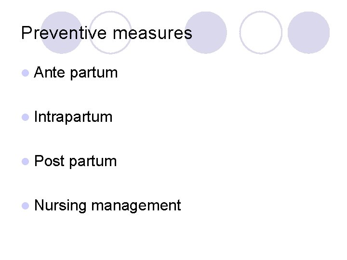Image resolution: width=347 pixels, height=260 pixels.
Task: Click the word "Ante" in the first bullet
Action: coord(50,73)
